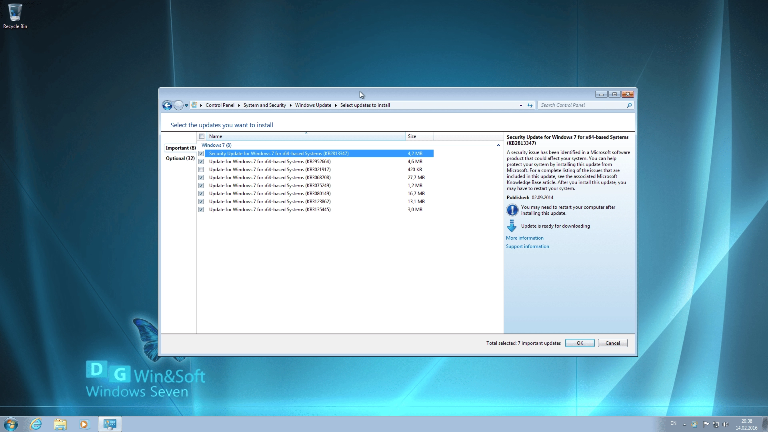Click the blue restart warning icon
The width and height of the screenshot is (768, 432).
(512, 210)
